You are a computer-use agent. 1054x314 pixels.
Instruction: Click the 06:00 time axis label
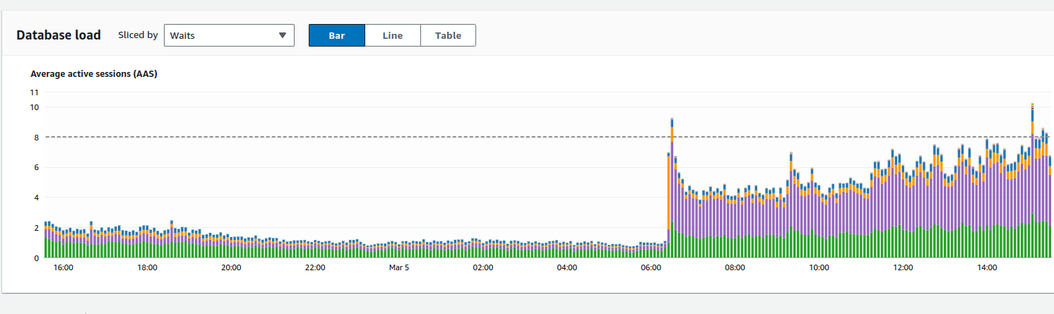pos(651,268)
